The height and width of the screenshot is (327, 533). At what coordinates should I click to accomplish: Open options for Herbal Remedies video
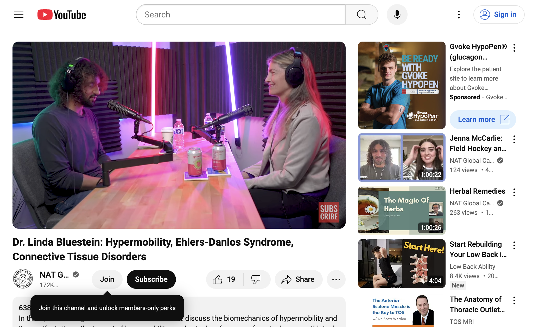[x=514, y=192]
